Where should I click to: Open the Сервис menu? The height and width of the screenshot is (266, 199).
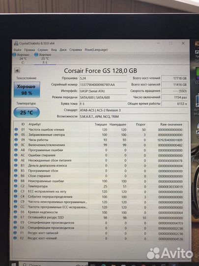43,50
